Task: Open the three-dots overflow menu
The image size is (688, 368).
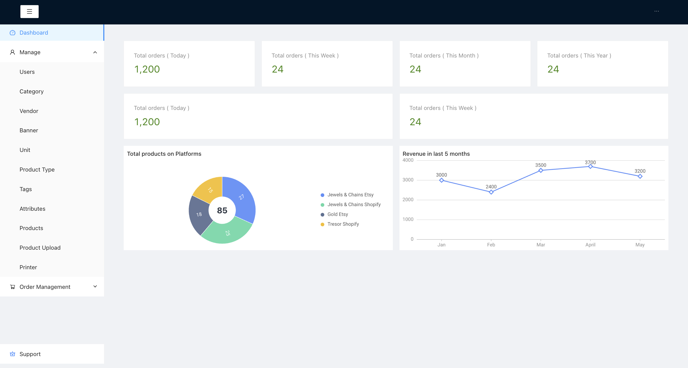Action: click(x=656, y=11)
